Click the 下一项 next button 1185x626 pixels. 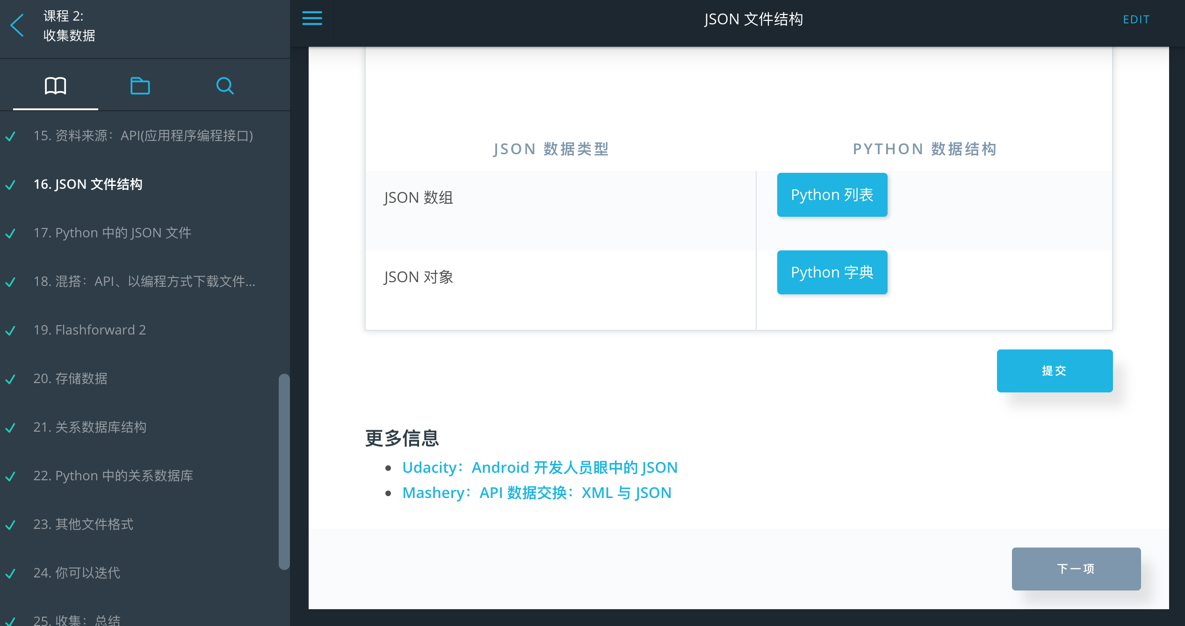click(1076, 569)
